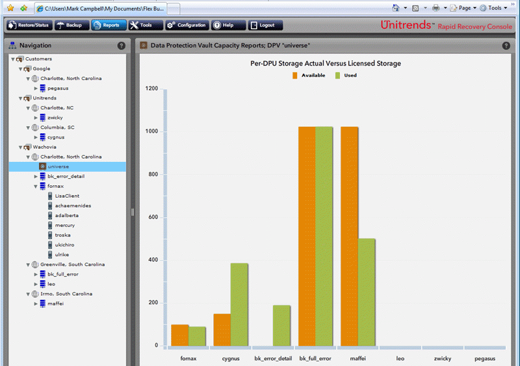Click the bk_full_error Available orange bar
The height and width of the screenshot is (366, 520).
(307, 237)
